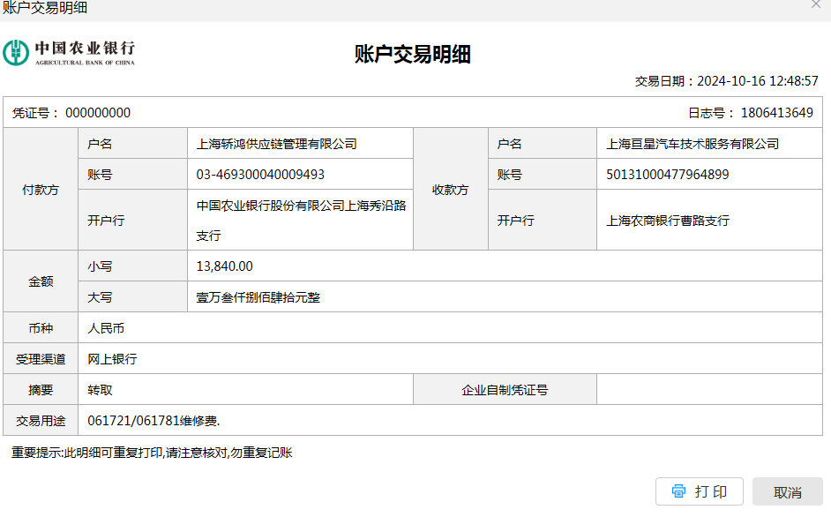Image resolution: width=831 pixels, height=517 pixels.
Task: Click the voucher number 000000000
Action: click(x=98, y=113)
